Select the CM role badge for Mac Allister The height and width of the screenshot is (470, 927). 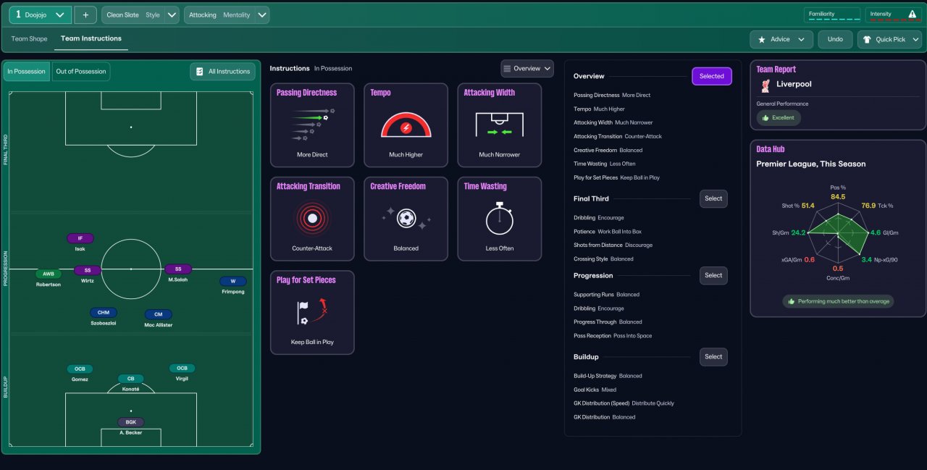pyautogui.click(x=158, y=314)
